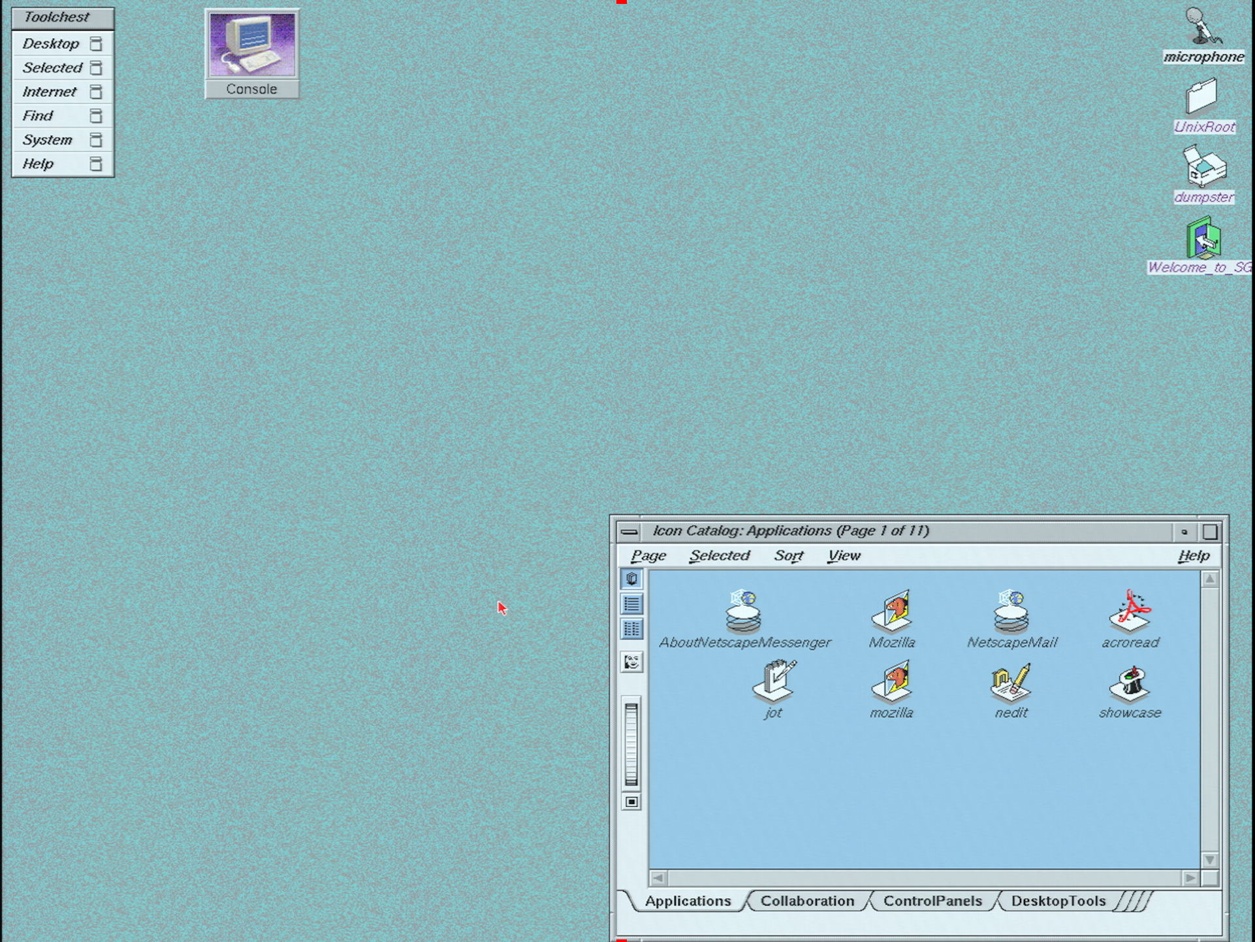The height and width of the screenshot is (942, 1255).
Task: Open the Console desktop icon
Action: point(251,43)
